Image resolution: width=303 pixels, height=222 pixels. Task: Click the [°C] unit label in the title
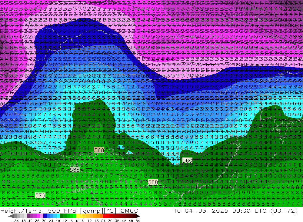pos(110,211)
